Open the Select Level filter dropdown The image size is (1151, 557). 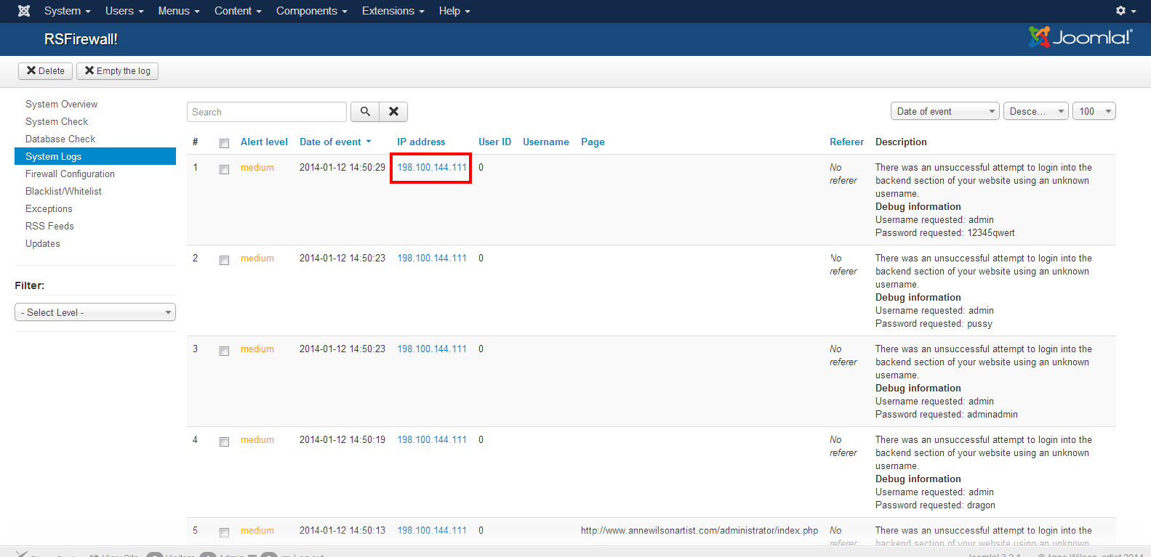point(95,312)
